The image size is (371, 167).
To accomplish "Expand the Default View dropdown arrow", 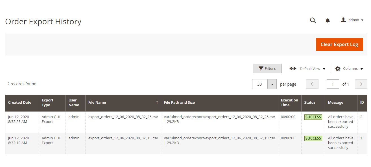I will coord(324,69).
